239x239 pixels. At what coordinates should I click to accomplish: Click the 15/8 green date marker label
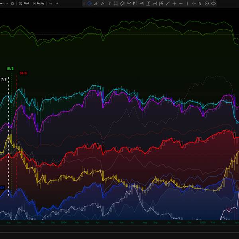pyautogui.click(x=10, y=69)
